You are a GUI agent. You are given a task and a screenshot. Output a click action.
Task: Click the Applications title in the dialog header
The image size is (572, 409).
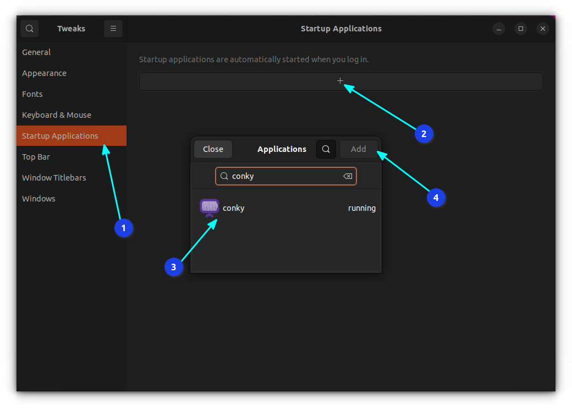(282, 149)
